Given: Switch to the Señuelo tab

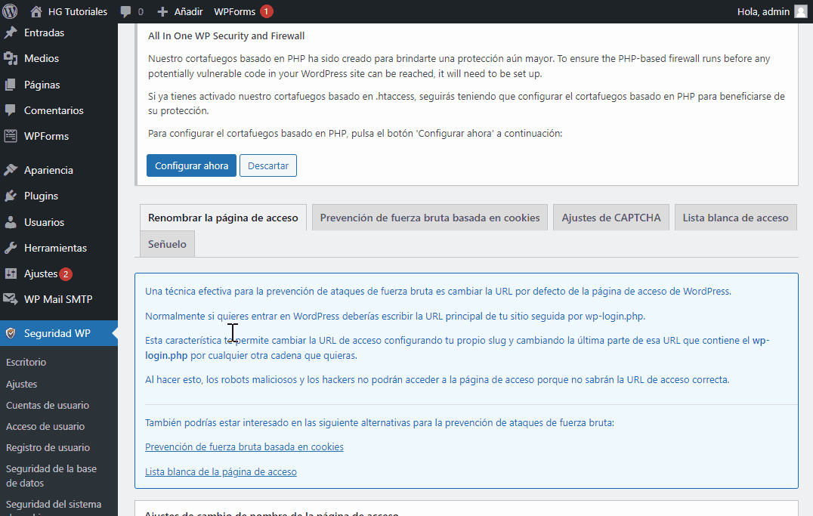Looking at the screenshot, I should click(x=167, y=244).
